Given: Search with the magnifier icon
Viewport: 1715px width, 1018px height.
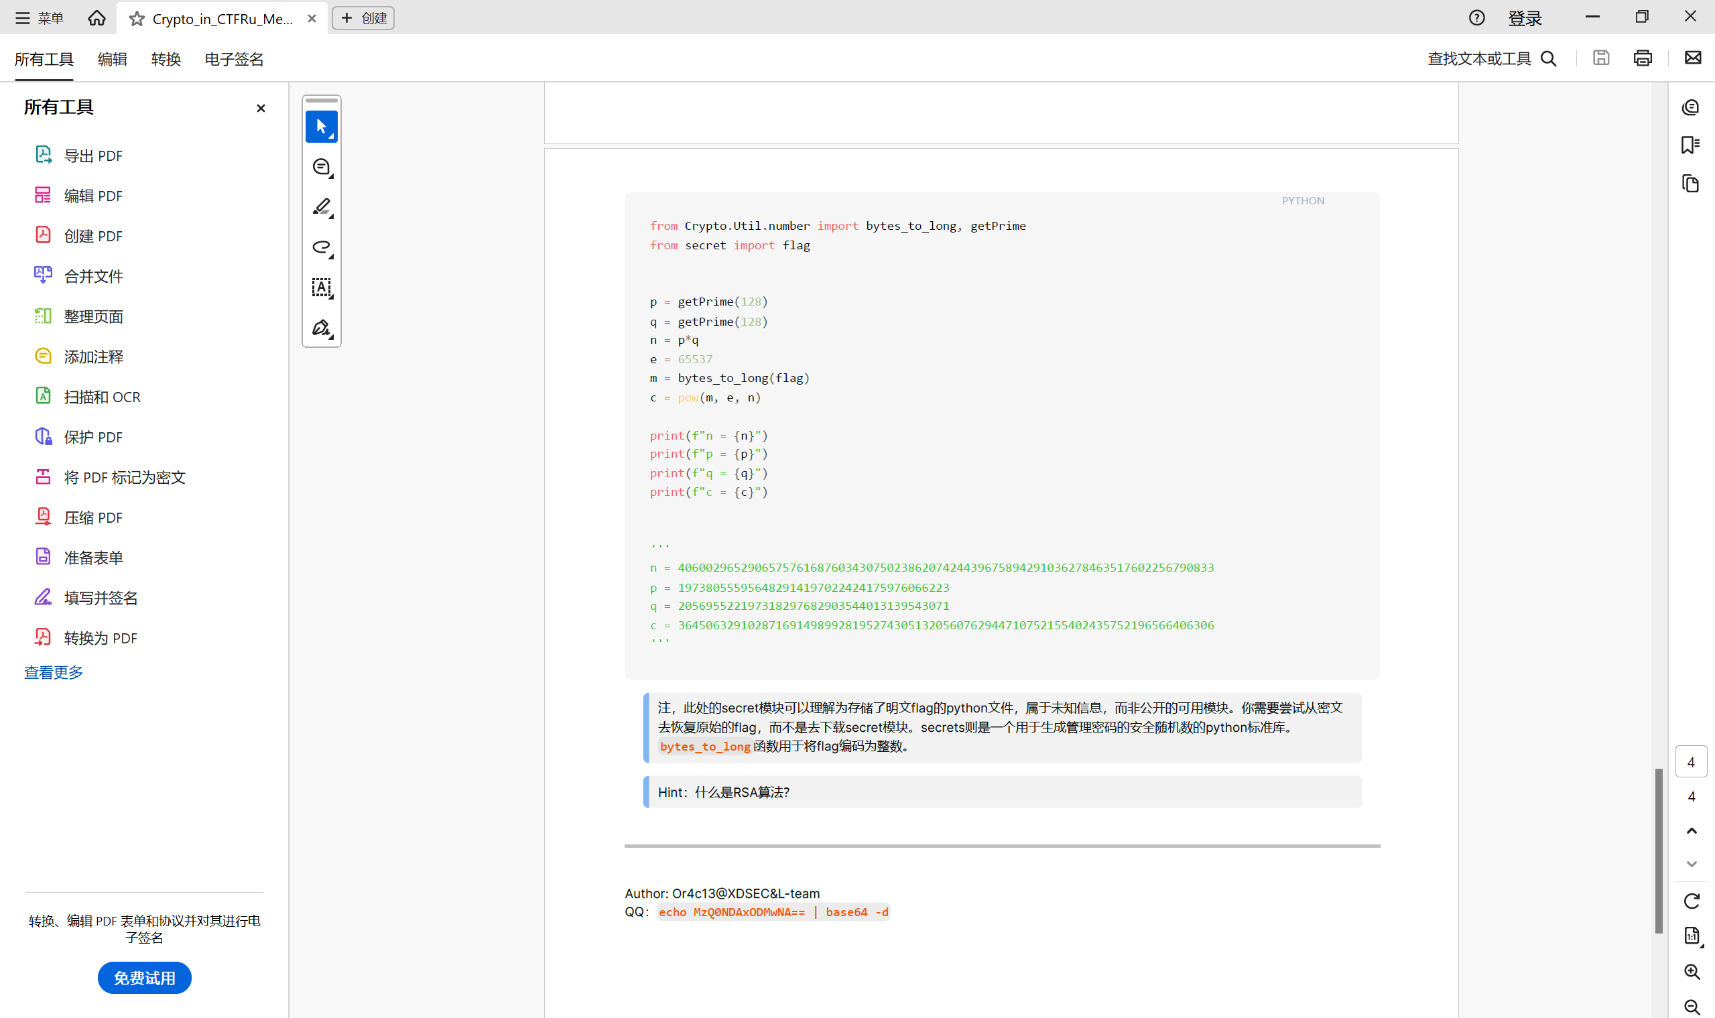Looking at the screenshot, I should [x=1548, y=59].
